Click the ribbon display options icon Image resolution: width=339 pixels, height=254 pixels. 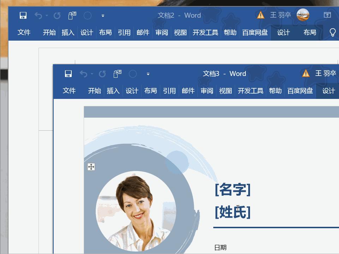327,16
